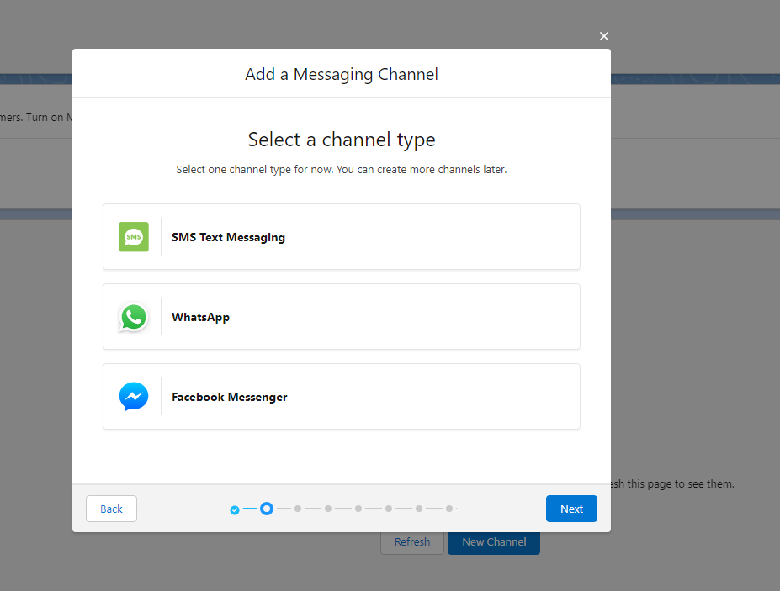Click the green SMS speech bubble logo

click(x=134, y=236)
